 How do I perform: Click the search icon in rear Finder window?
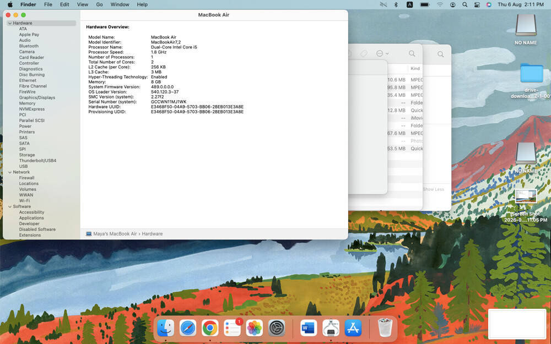pos(440,54)
